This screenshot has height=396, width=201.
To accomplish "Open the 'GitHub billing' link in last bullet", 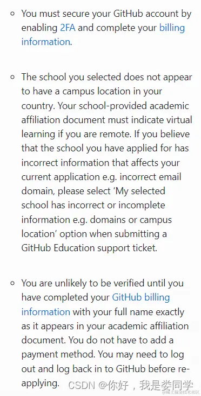I will pos(141,297).
